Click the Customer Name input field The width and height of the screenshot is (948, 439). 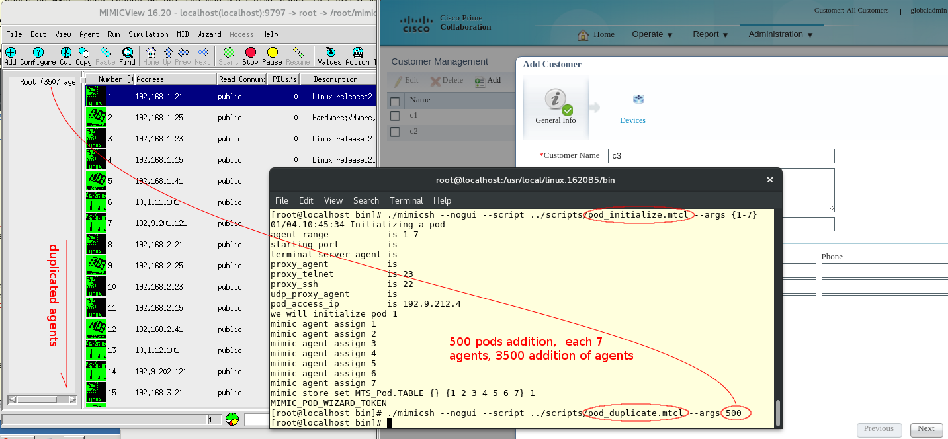click(721, 156)
